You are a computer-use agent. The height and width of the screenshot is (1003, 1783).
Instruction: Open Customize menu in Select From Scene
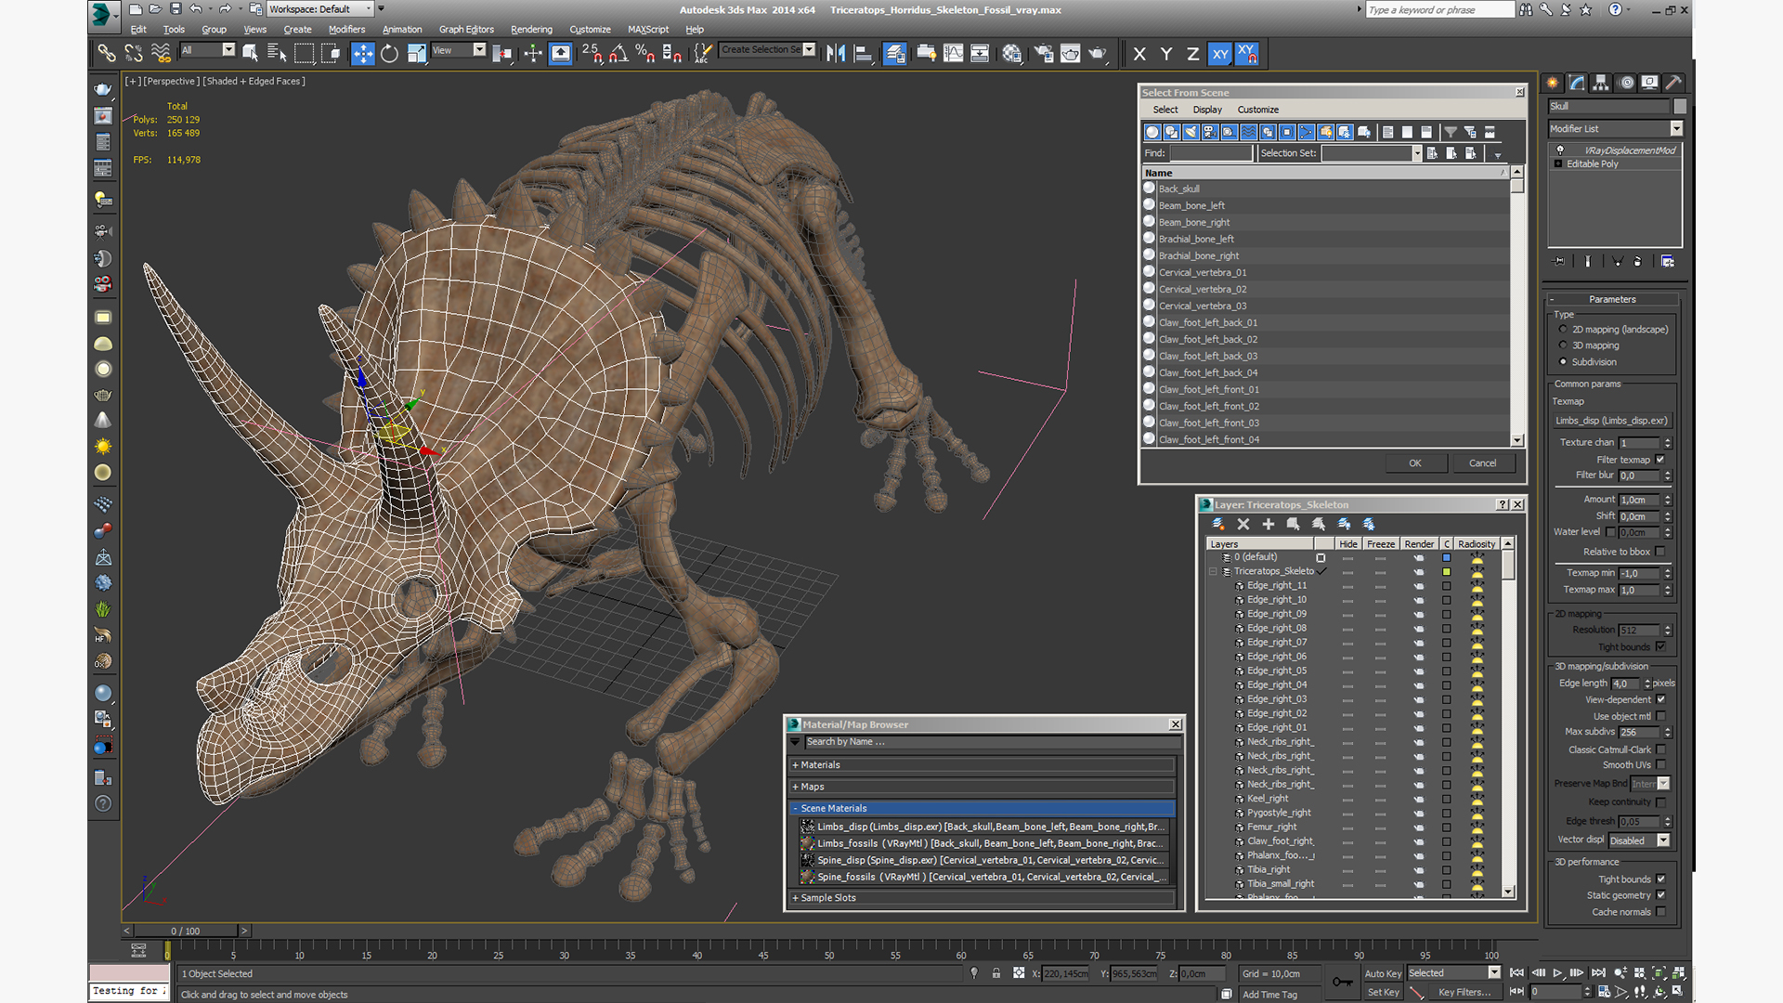[x=1257, y=110]
